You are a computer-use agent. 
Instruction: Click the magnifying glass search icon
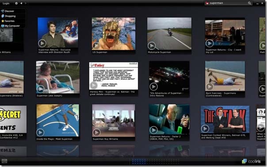(249, 3)
